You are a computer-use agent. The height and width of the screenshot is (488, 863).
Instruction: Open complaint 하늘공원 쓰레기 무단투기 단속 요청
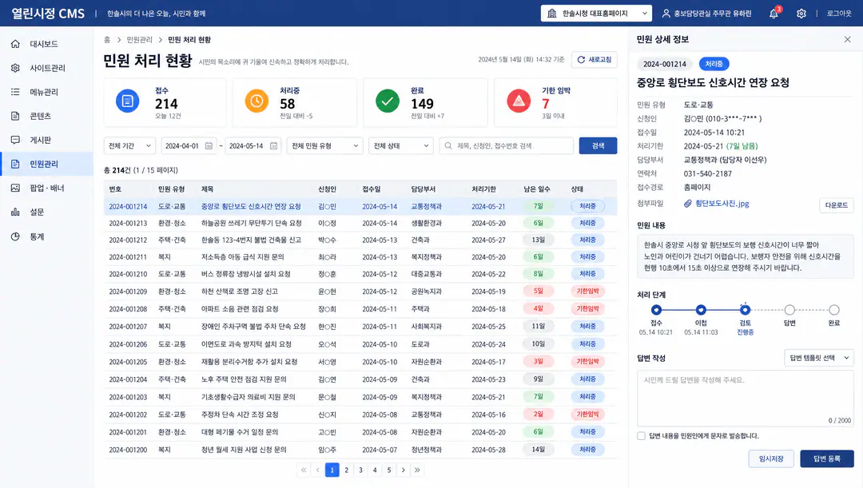tap(251, 224)
